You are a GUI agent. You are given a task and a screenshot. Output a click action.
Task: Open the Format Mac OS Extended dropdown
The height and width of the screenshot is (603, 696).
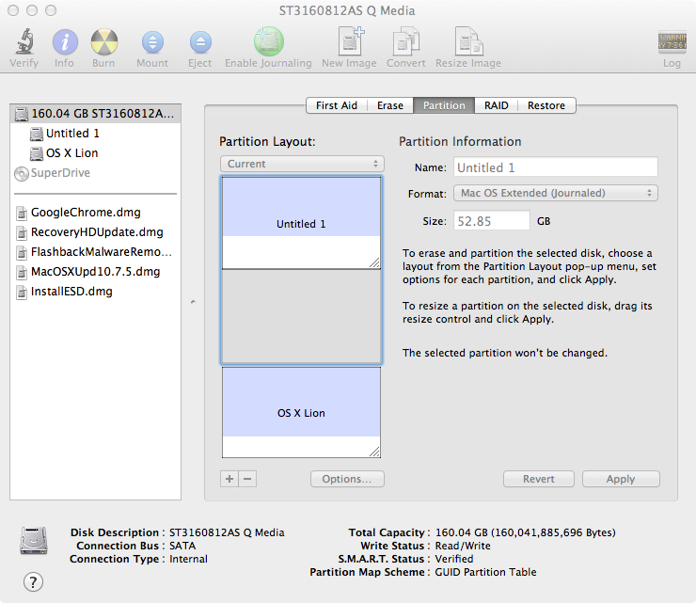coord(555,193)
